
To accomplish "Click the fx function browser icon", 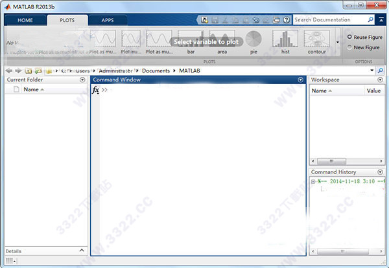I will (95, 90).
